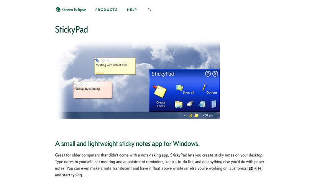Viewport: 322px width, 181px height.
Task: Click the StickyPad title in the blue panel
Action: 163,74
